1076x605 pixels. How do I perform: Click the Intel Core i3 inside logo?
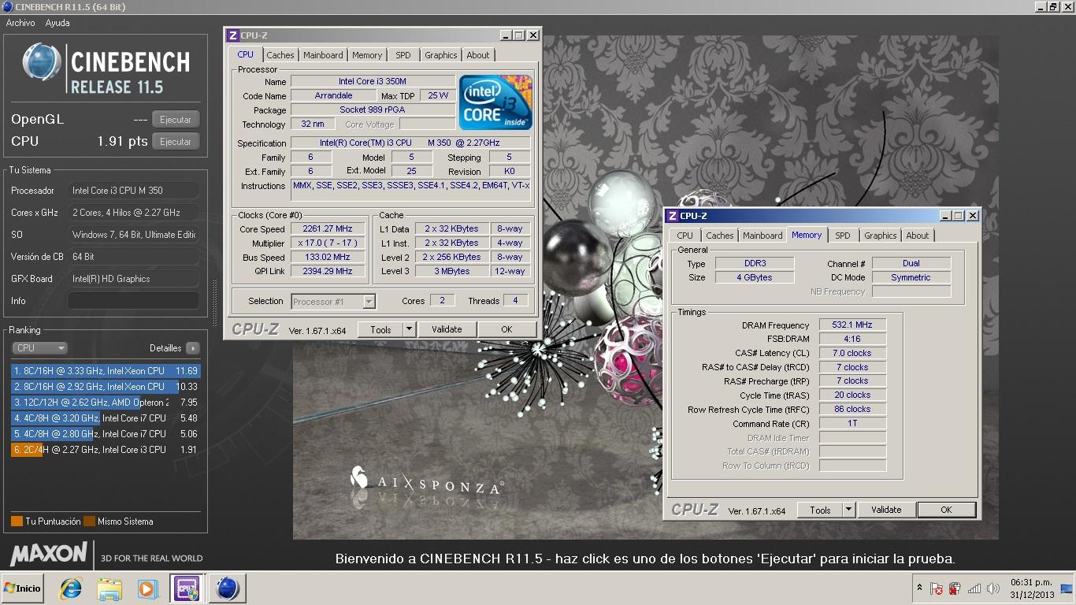click(x=496, y=102)
